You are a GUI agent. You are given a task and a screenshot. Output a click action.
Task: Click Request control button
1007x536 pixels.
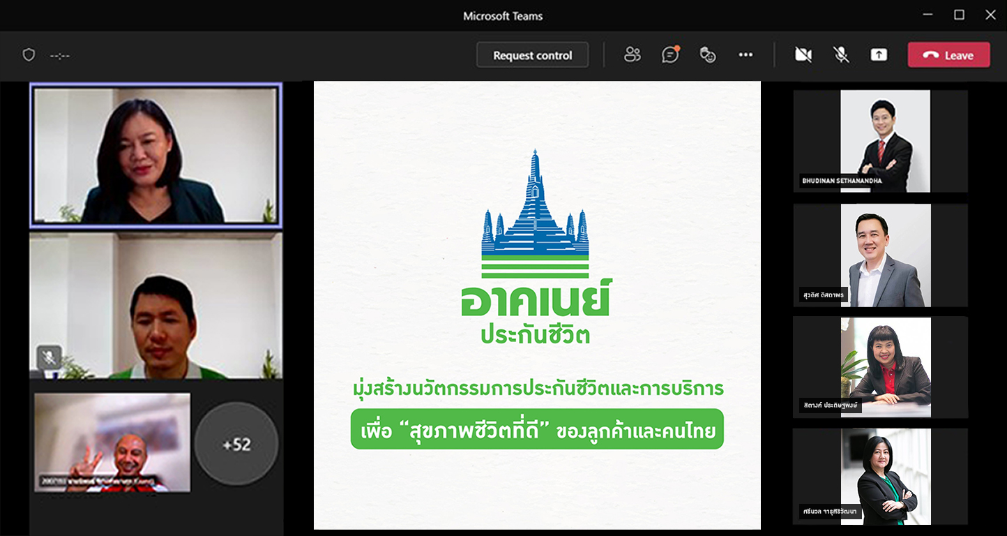click(x=532, y=55)
